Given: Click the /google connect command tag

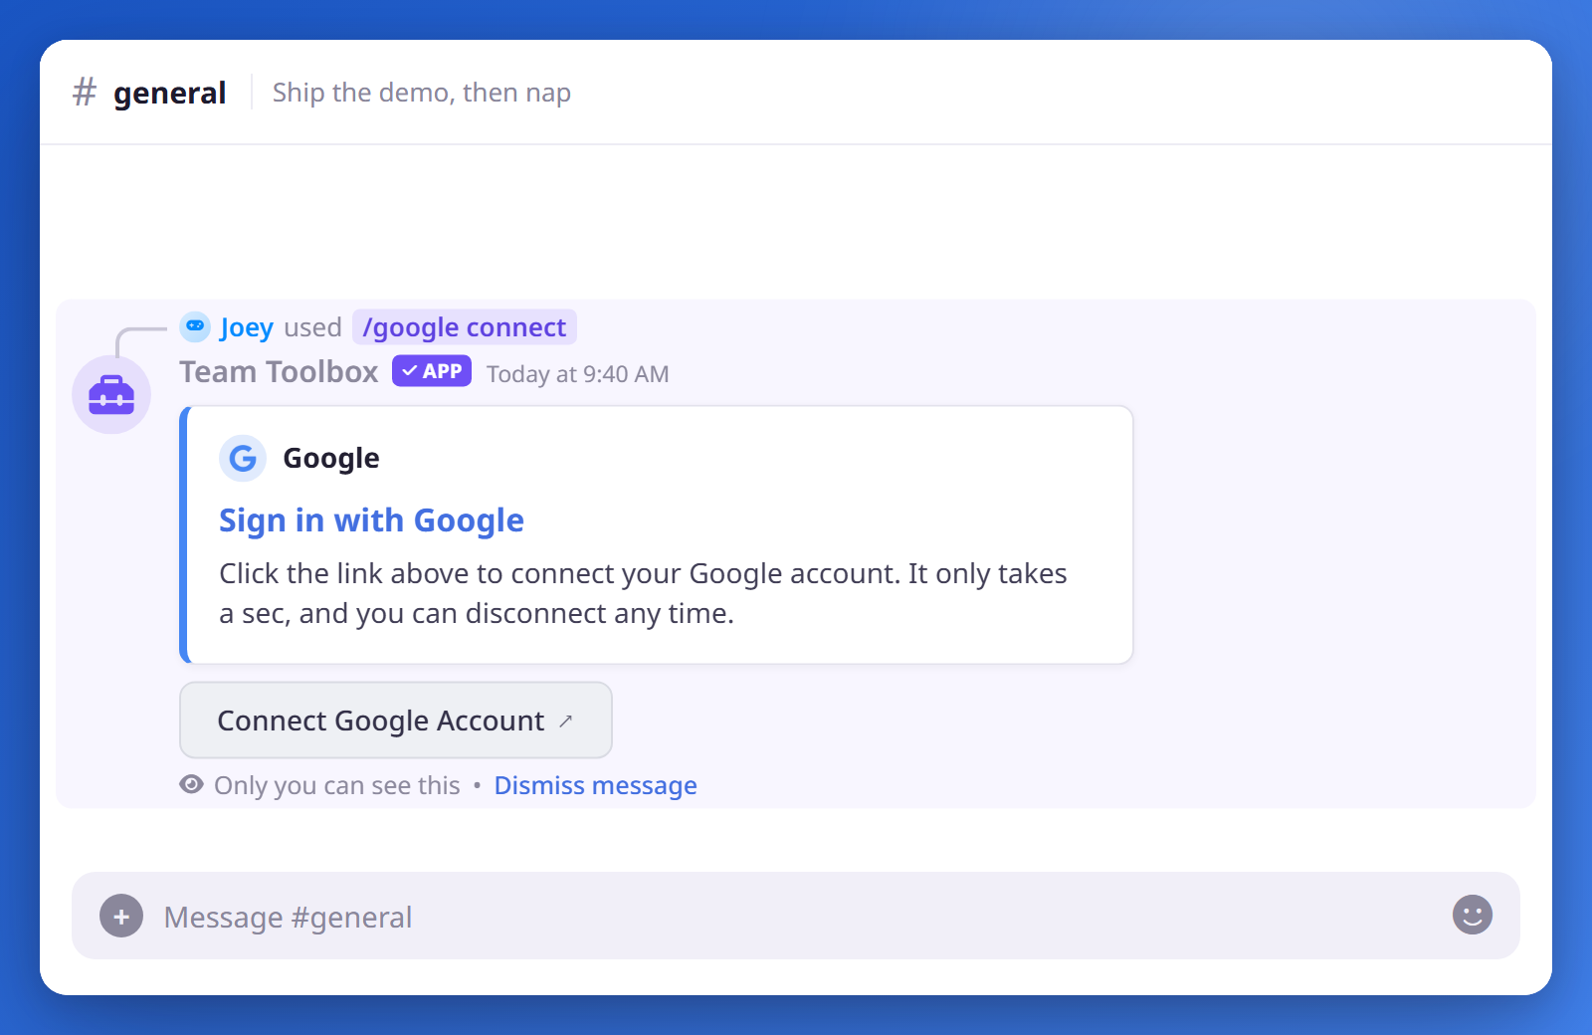Looking at the screenshot, I should click(x=465, y=327).
